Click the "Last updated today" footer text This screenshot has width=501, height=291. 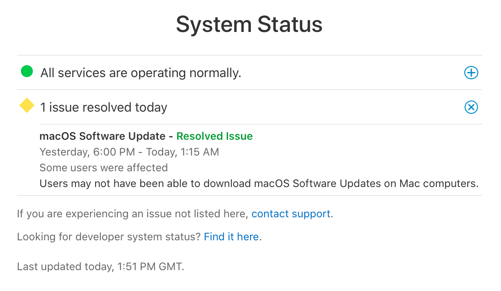[64, 267]
